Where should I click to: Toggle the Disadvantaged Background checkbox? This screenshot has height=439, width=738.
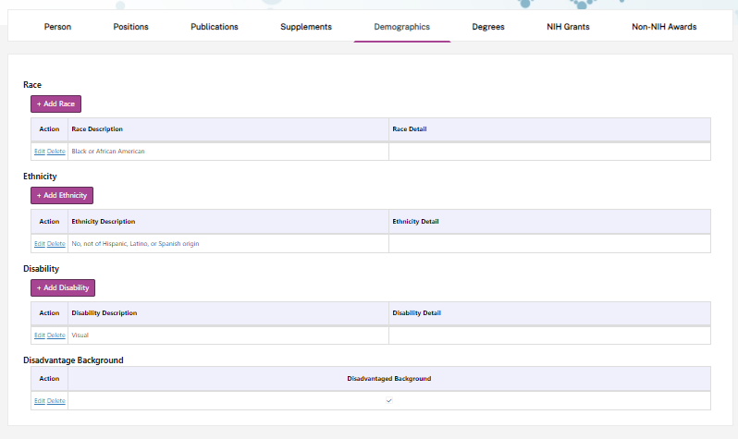[389, 400]
